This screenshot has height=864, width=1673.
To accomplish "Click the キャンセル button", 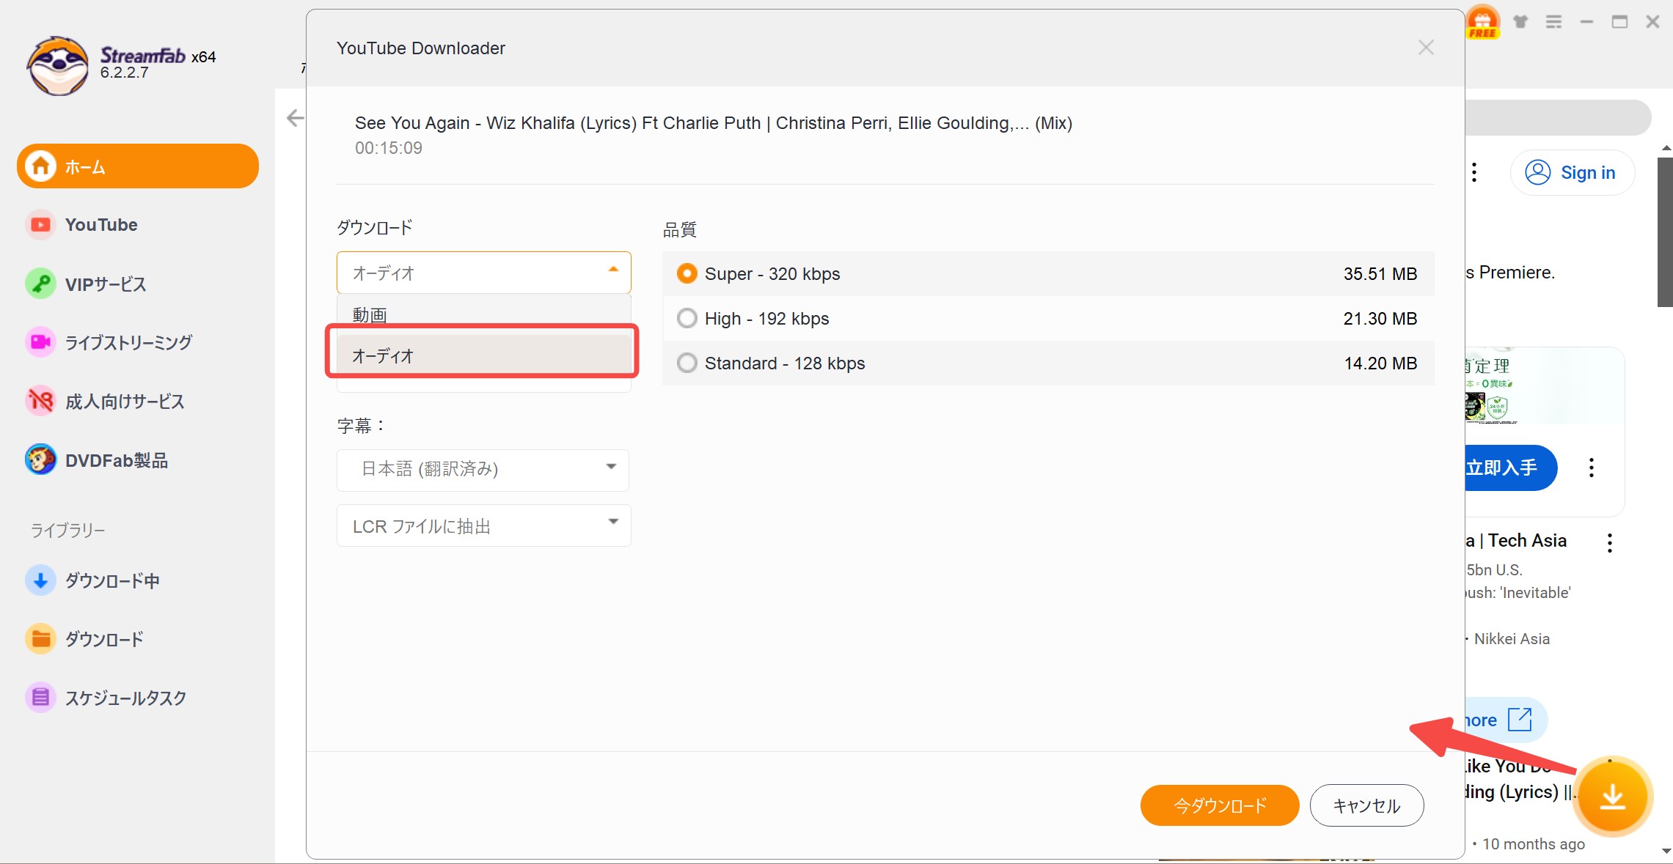I will [x=1367, y=805].
